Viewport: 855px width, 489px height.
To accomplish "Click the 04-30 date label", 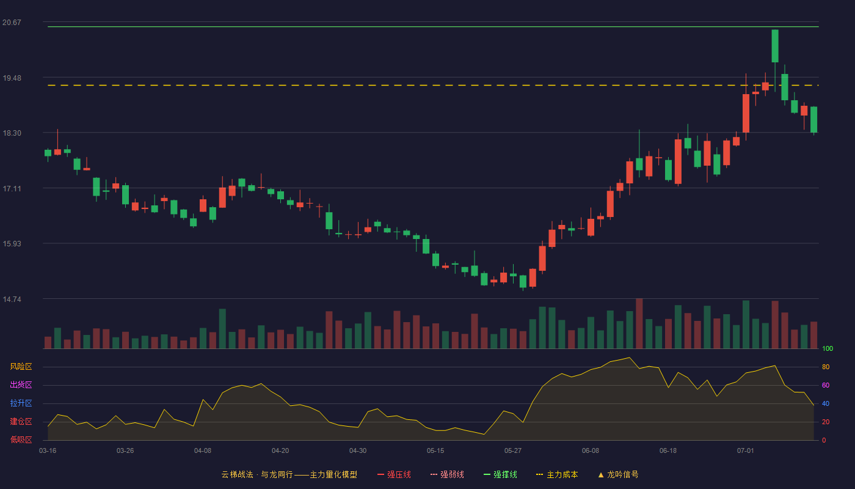I will tap(358, 450).
